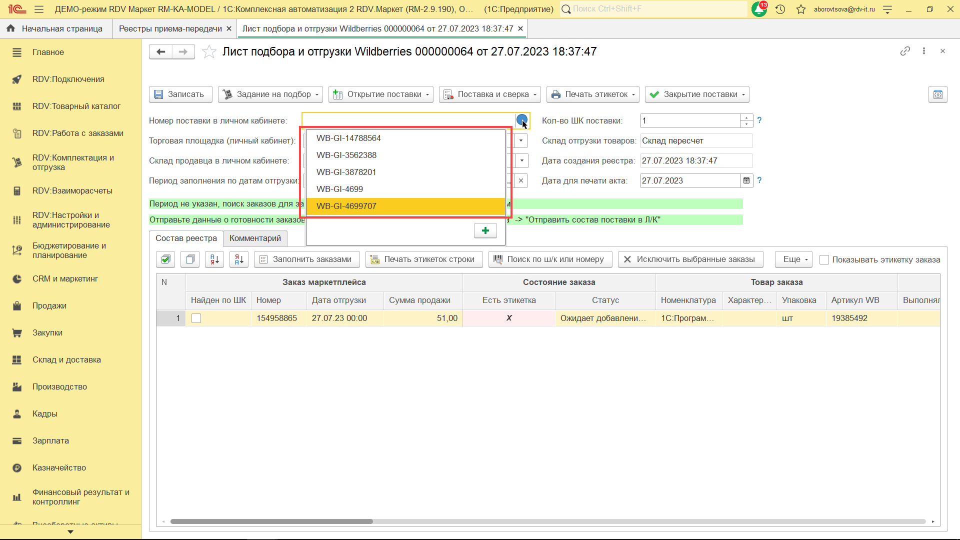Check all rows toolbar icon

[x=165, y=259]
